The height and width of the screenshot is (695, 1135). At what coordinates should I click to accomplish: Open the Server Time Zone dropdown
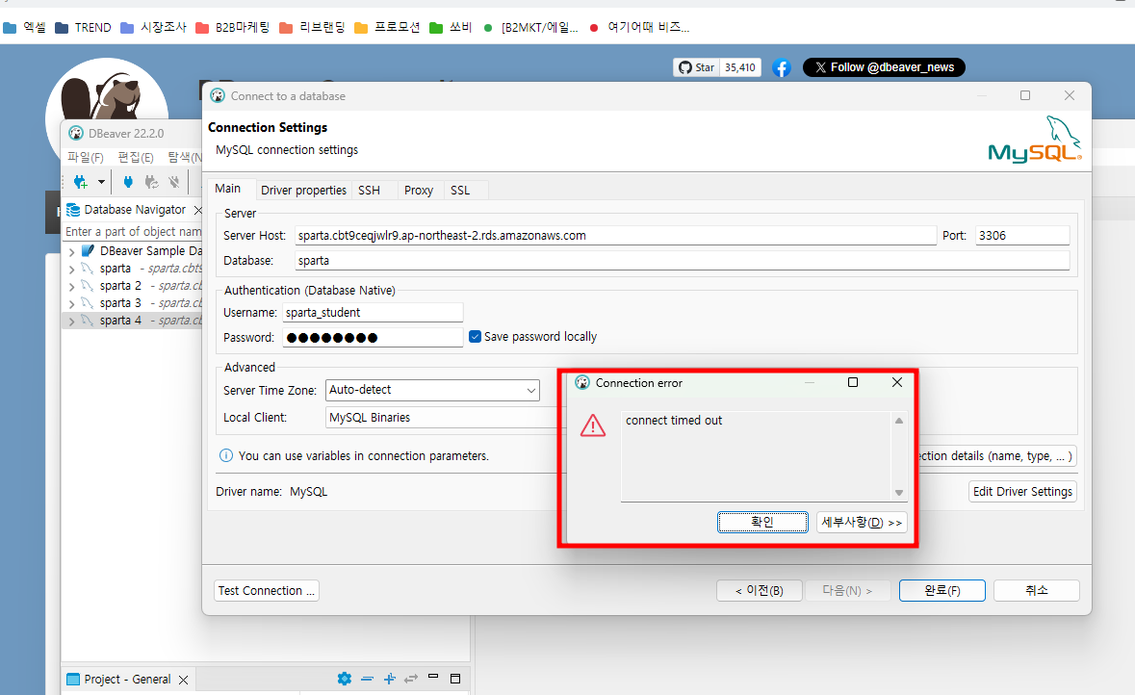point(432,390)
